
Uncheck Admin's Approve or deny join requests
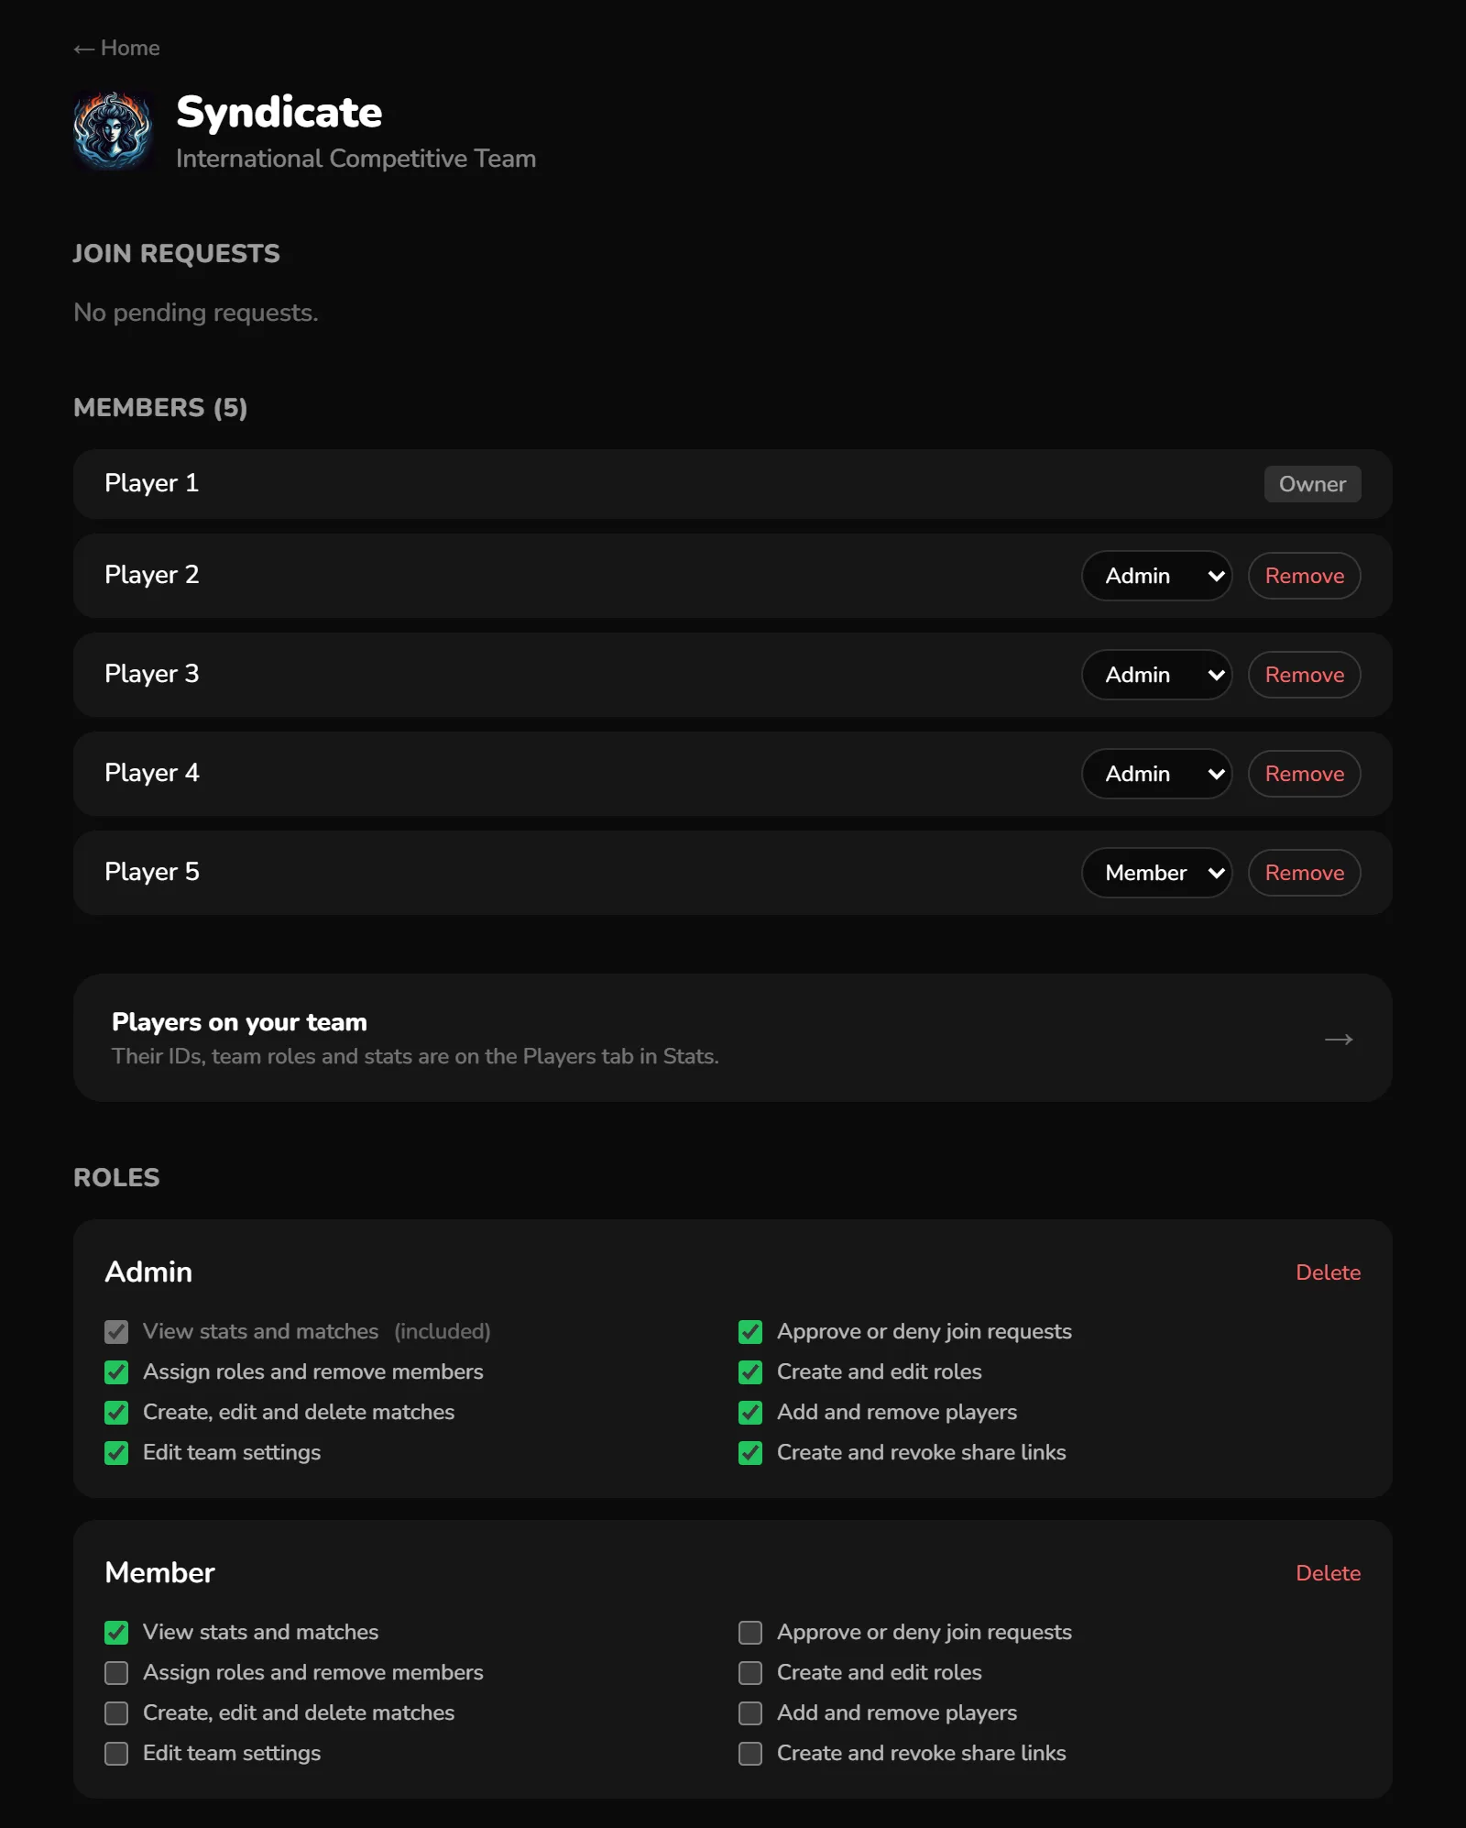(x=750, y=1332)
